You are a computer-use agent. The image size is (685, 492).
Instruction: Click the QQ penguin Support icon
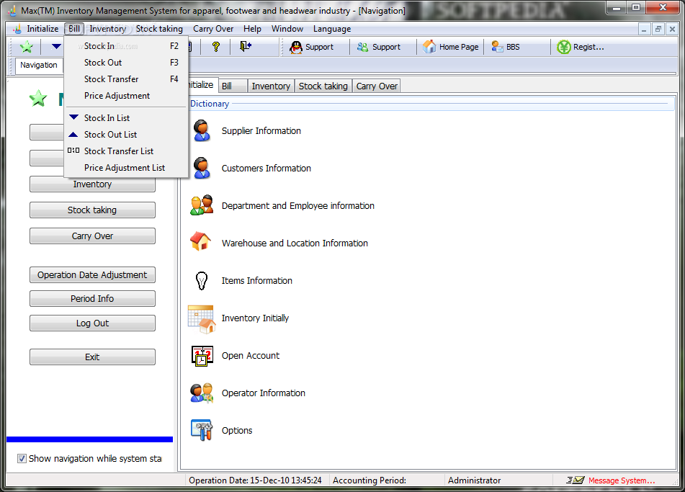click(296, 47)
